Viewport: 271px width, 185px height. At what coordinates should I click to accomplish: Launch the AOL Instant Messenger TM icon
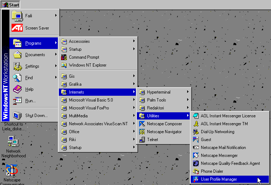click(x=196, y=124)
